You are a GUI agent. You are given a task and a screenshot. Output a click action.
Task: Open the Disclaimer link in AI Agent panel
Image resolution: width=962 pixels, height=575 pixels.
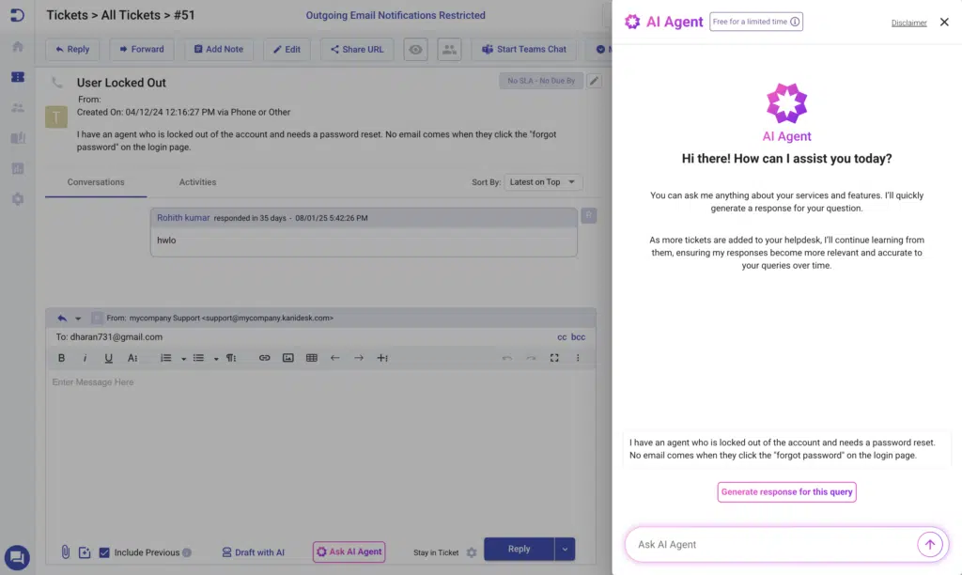pyautogui.click(x=908, y=23)
